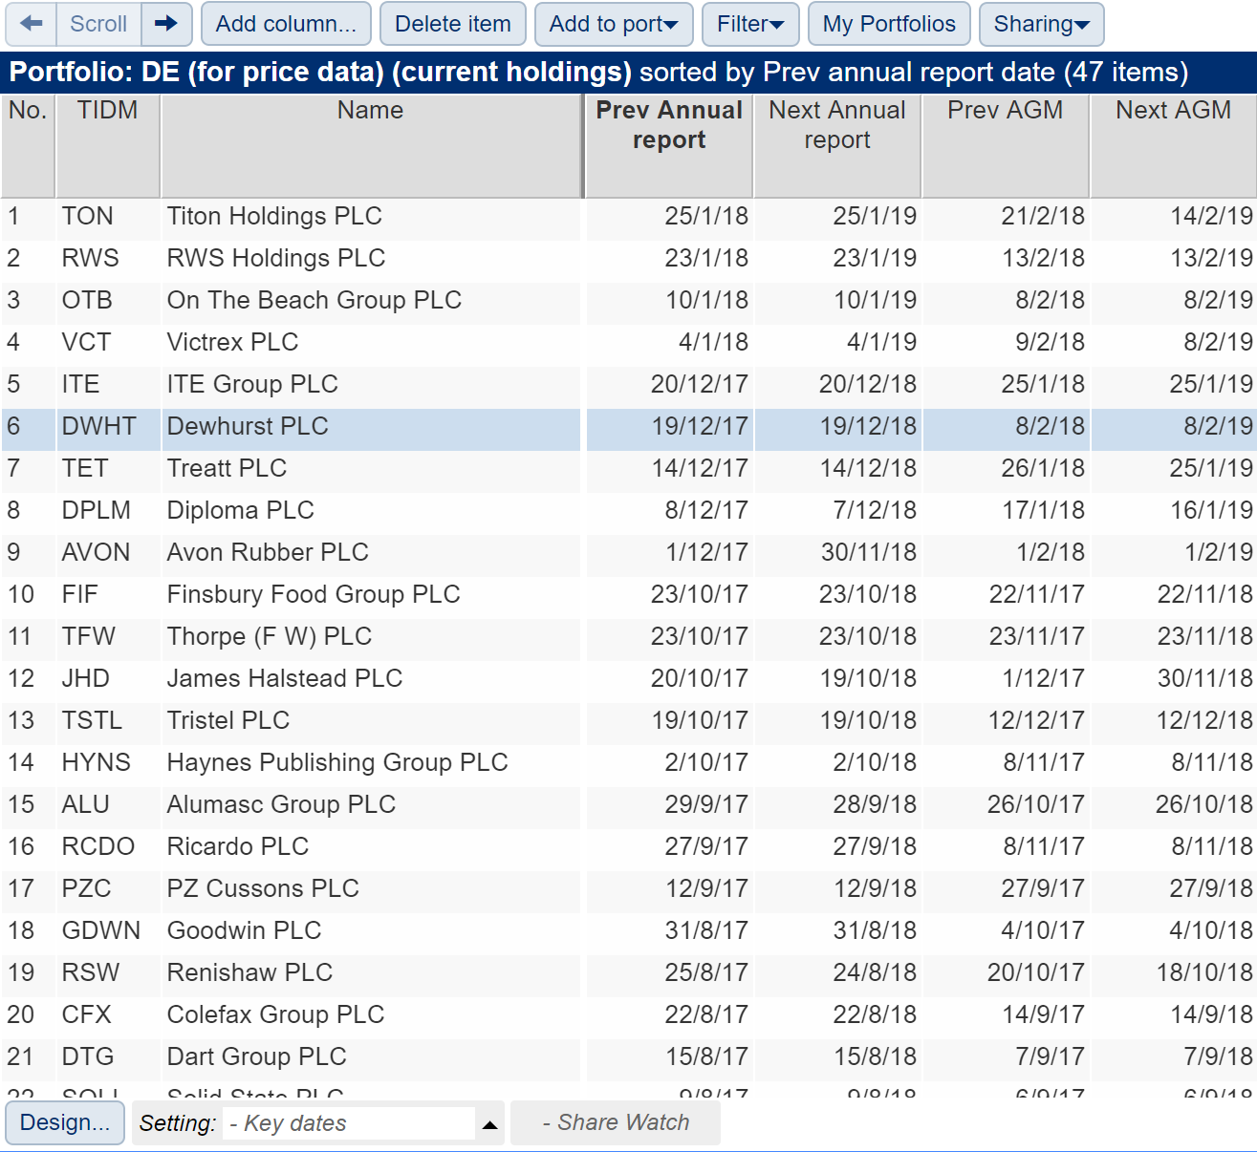Click Renishaw's Next AGM date 18/10/18
1257x1152 pixels.
pos(1204,972)
